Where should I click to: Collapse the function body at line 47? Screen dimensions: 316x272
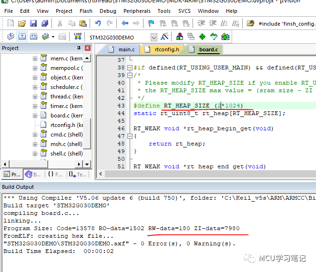click(130, 136)
